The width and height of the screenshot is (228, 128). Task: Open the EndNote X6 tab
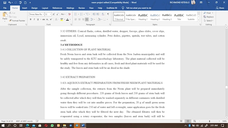click(x=112, y=8)
